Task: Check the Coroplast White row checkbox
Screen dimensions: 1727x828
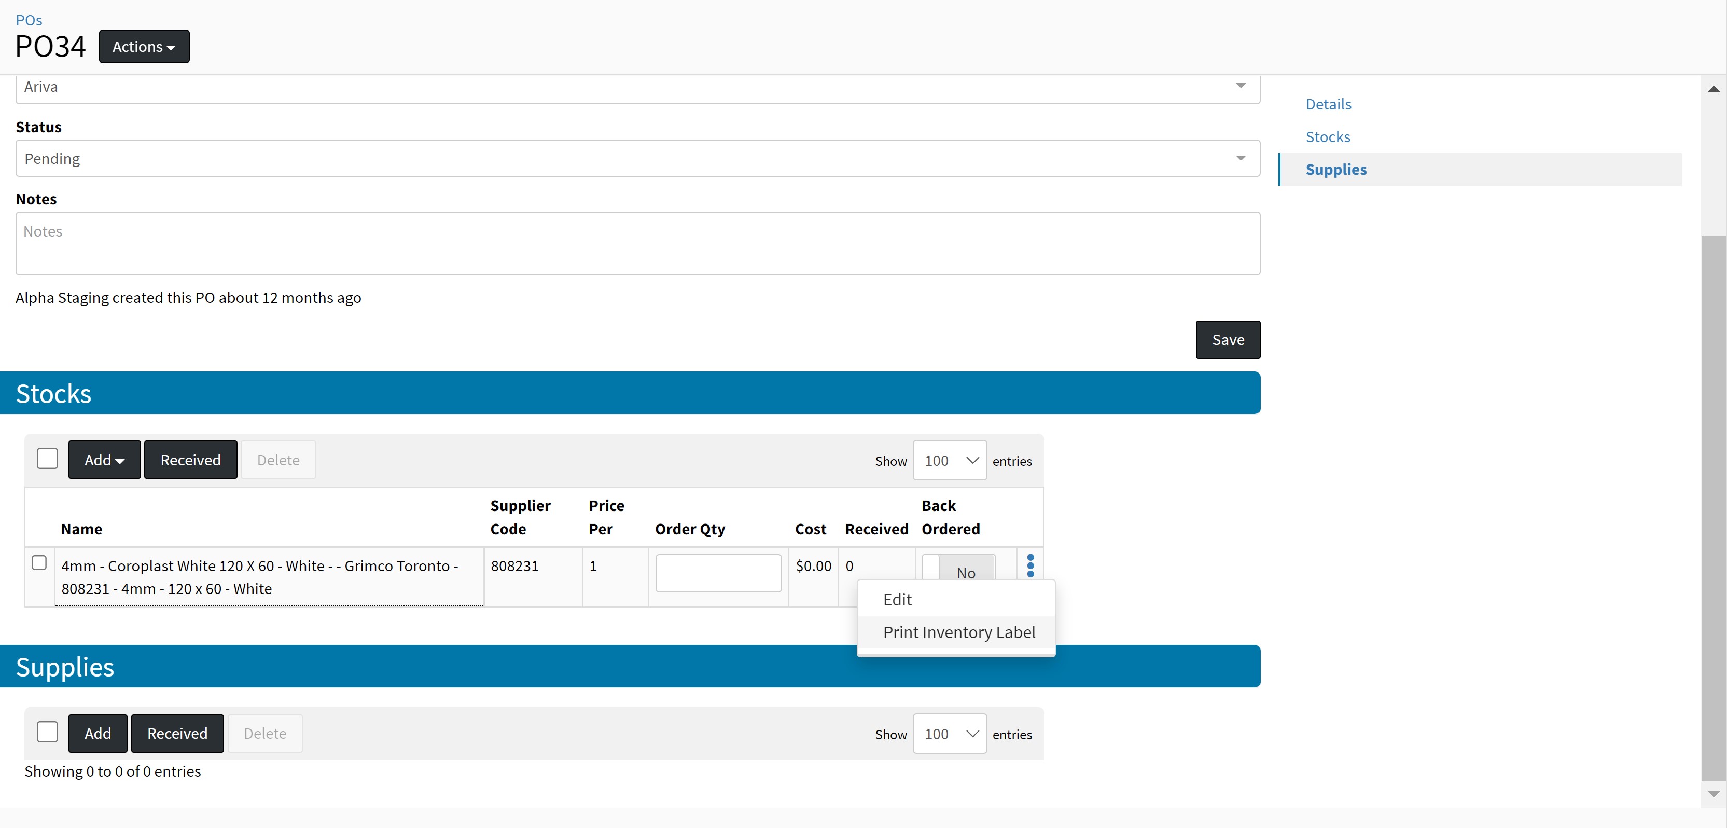Action: coord(39,562)
